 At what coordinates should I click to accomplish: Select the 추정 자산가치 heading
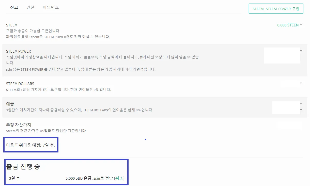[19, 125]
